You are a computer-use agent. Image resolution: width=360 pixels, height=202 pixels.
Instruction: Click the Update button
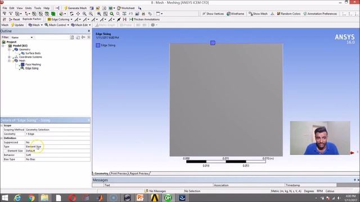[x=17, y=25]
